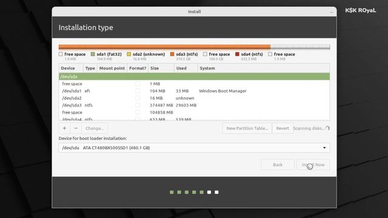Image resolution: width=388 pixels, height=218 pixels.
Task: Click the 1.0 MB free space legend swatch
Action: 61,54
